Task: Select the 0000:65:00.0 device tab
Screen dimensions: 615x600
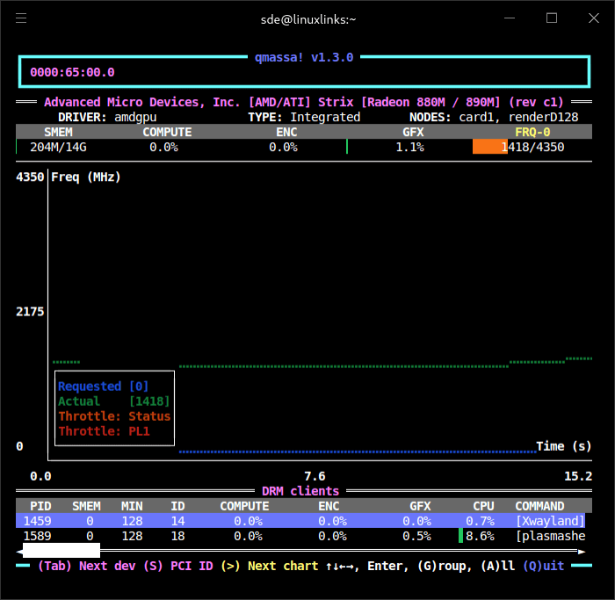Action: (x=72, y=72)
